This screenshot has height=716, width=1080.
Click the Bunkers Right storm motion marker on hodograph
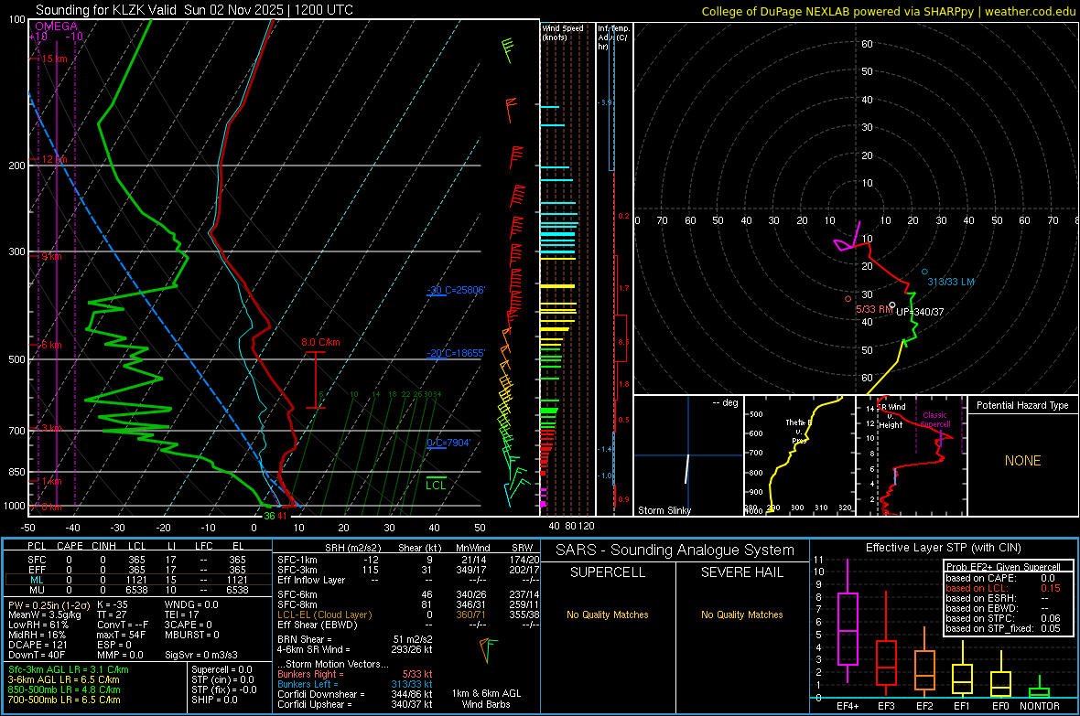tap(848, 299)
